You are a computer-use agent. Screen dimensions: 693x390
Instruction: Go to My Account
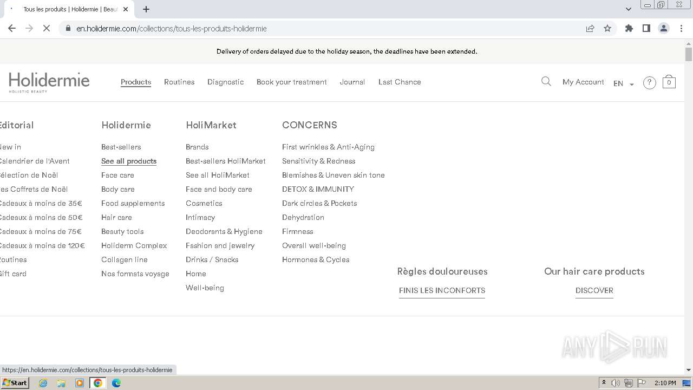click(583, 82)
